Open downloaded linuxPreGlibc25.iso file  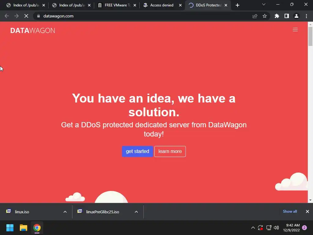[x=103, y=212]
